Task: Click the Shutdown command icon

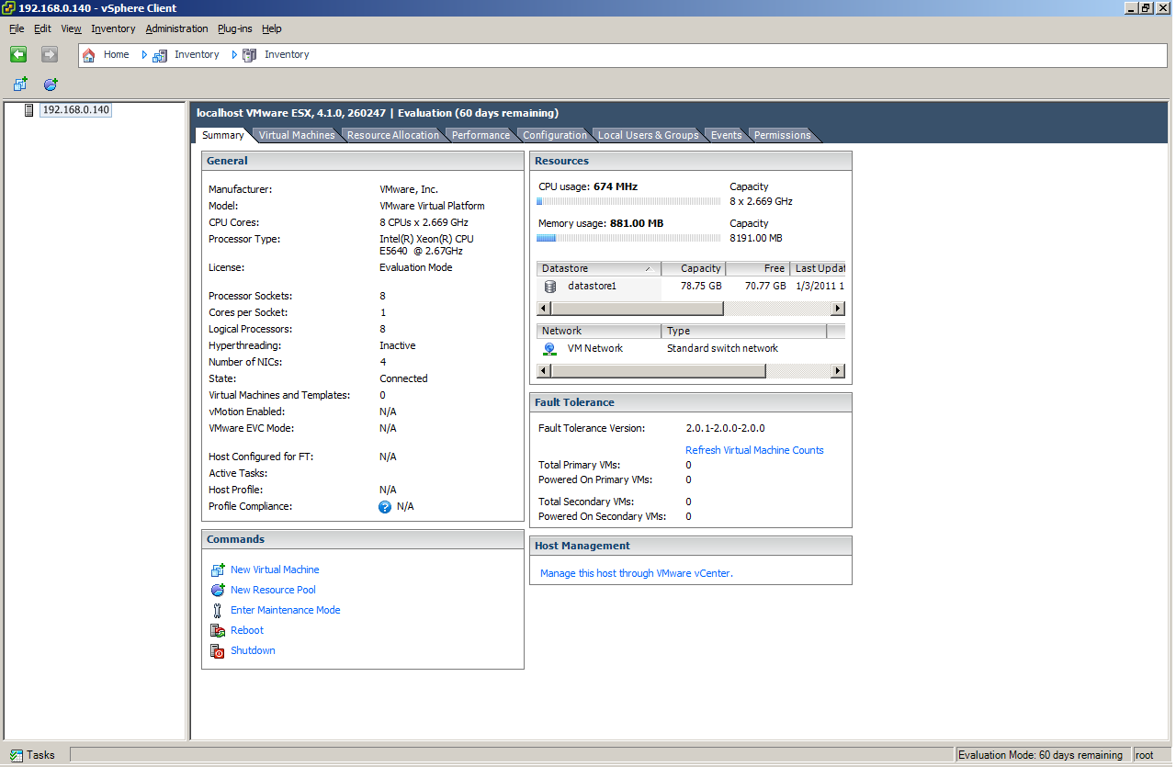Action: pyautogui.click(x=218, y=650)
